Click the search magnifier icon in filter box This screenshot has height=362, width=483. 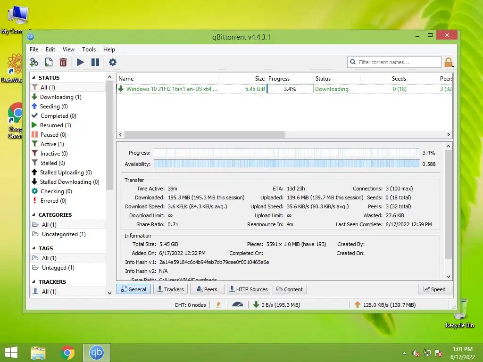click(353, 62)
